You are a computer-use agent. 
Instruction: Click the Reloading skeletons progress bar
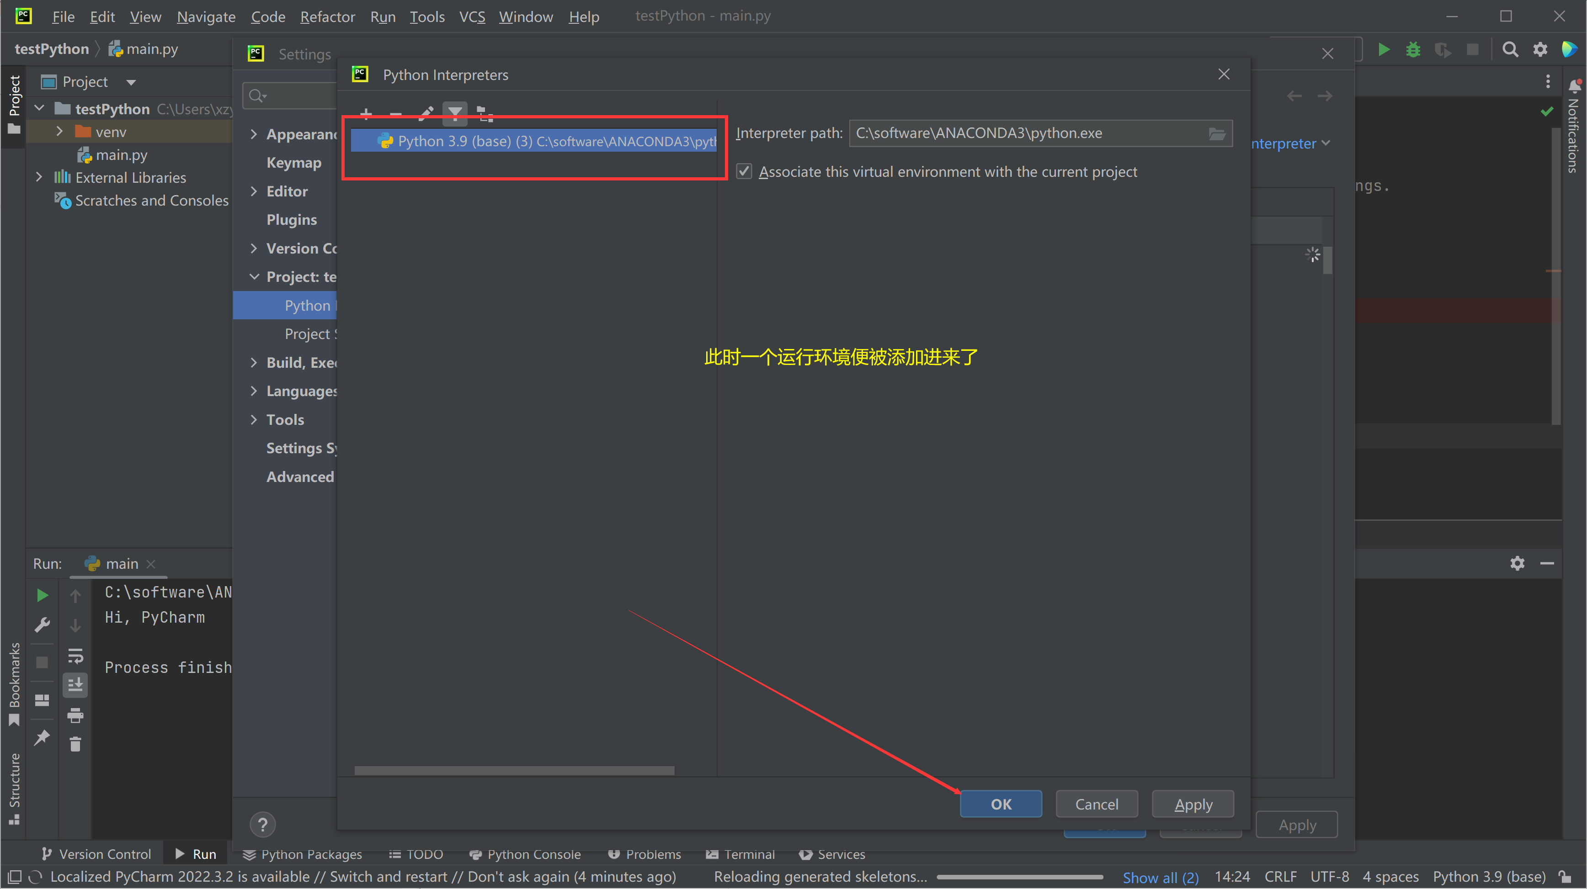[x=1020, y=877]
